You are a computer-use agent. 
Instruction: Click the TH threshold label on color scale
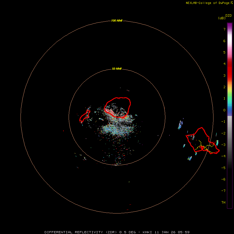click(223, 203)
